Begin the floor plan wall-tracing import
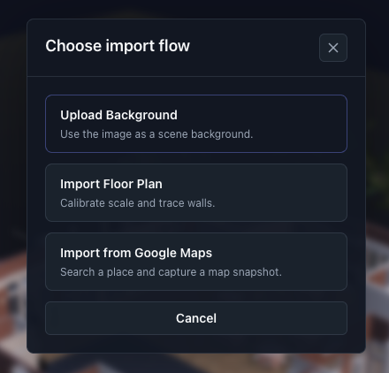 [196, 193]
